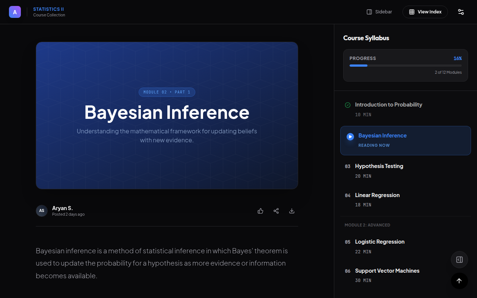Select the Hypothesis Testing module
This screenshot has height=298, width=477.
[379, 166]
